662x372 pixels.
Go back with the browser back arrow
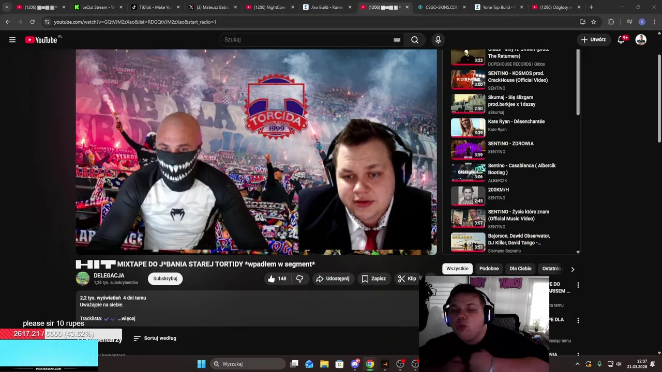click(7, 22)
